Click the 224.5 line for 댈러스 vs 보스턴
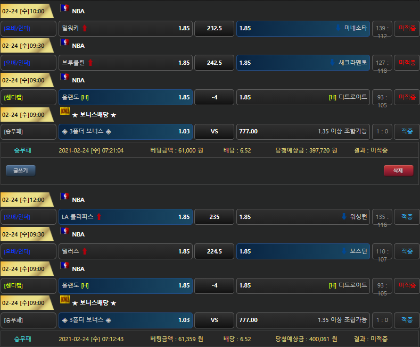The image size is (420, 347). point(214,251)
